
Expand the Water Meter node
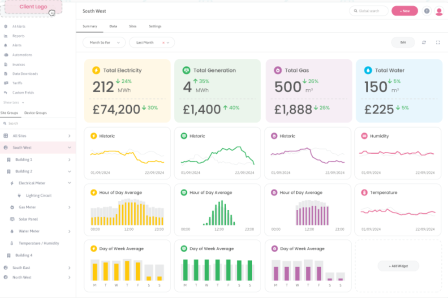coord(69,231)
